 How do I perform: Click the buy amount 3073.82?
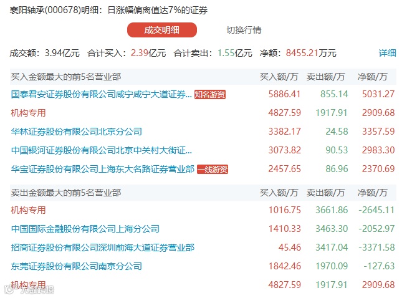(284, 150)
